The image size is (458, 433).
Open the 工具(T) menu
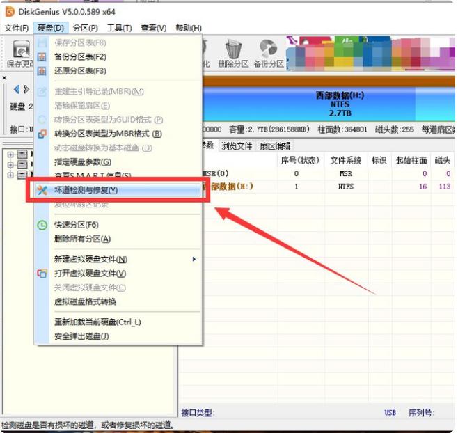(119, 28)
